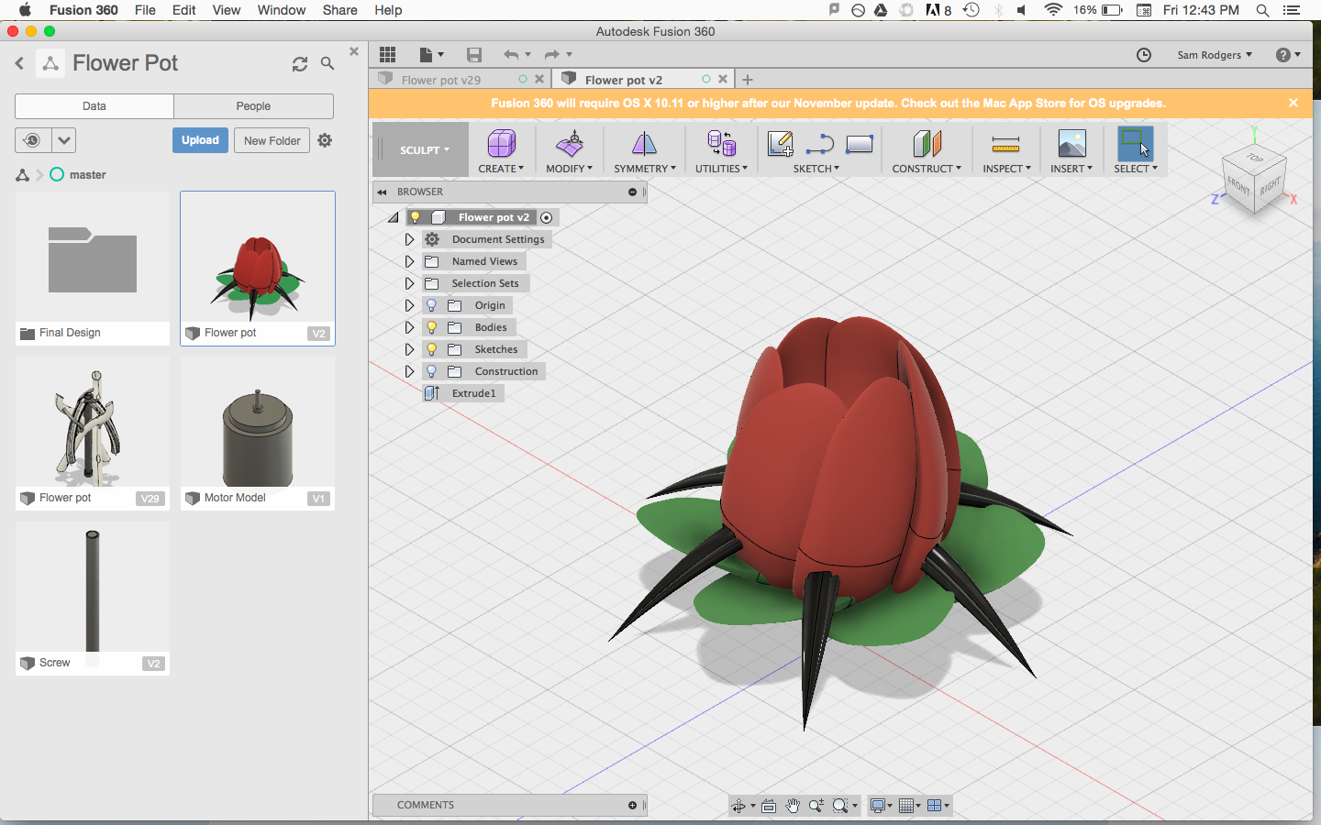Open data panel settings gear
This screenshot has width=1321, height=825.
tap(325, 140)
